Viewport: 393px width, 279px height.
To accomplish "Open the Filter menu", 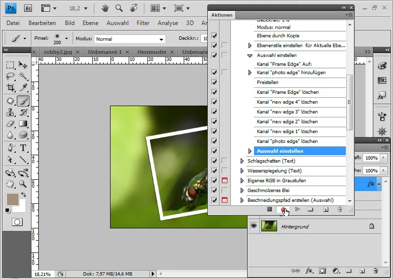I will pos(143,23).
